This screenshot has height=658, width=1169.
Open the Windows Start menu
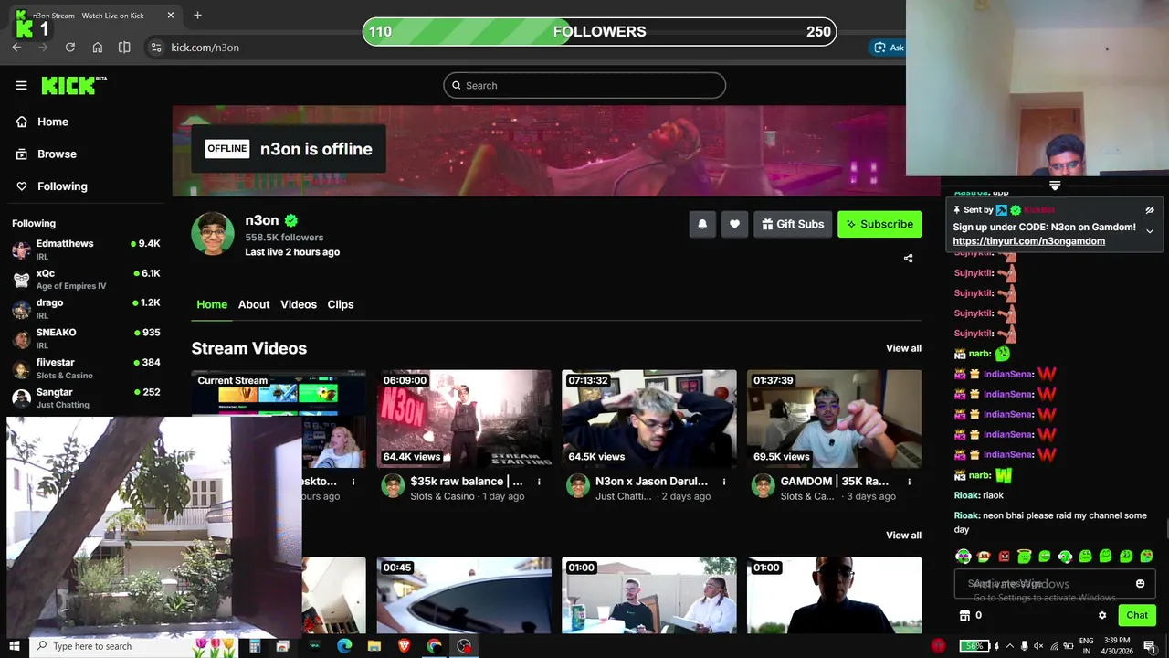click(13, 646)
